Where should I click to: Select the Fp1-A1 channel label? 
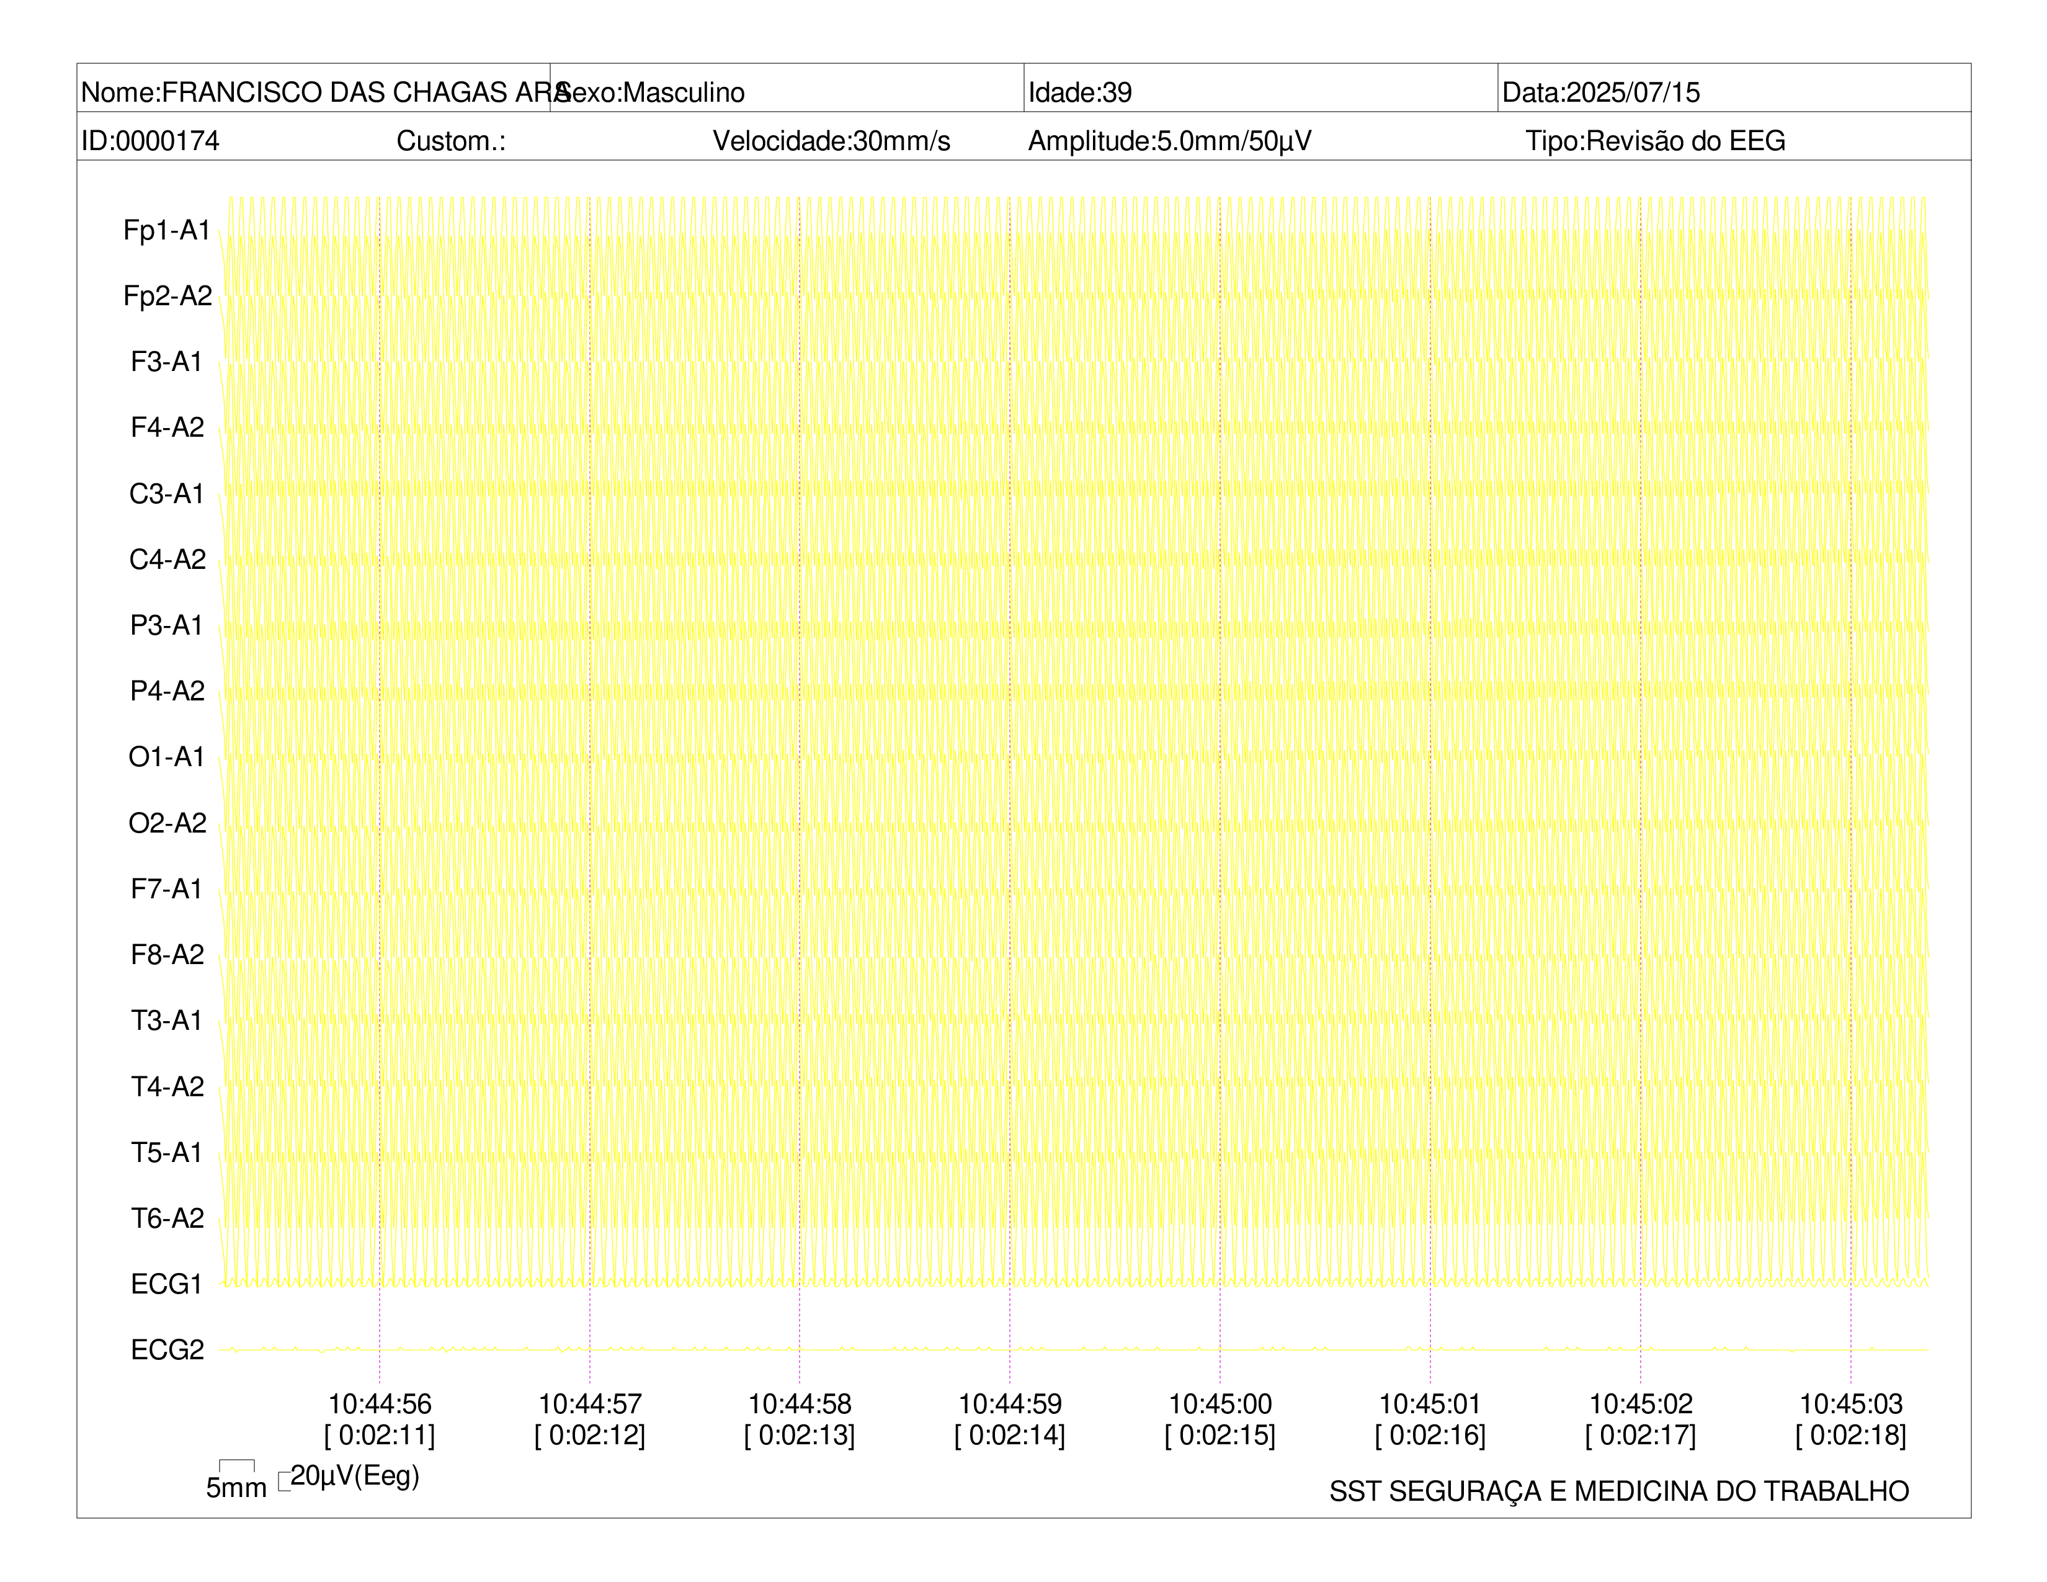(167, 230)
